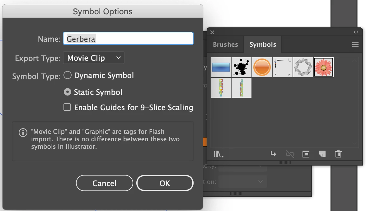The image size is (366, 211).
Task: Click the Break Link to Symbol icon
Action: [x=290, y=154]
